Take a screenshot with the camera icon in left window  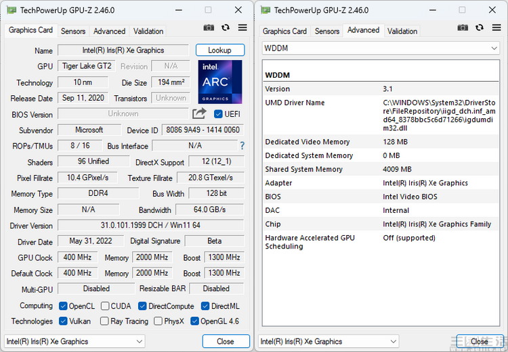coord(209,28)
